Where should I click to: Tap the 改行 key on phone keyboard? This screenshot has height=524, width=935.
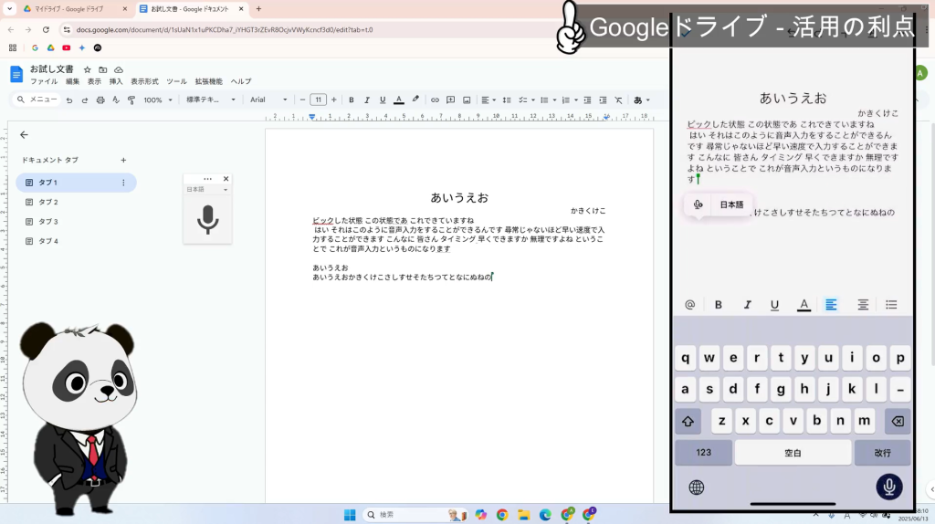point(883,453)
